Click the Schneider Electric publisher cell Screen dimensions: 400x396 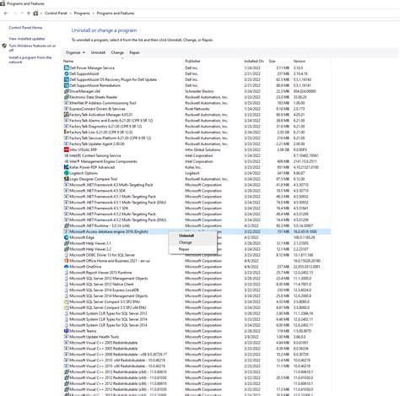[x=199, y=91]
